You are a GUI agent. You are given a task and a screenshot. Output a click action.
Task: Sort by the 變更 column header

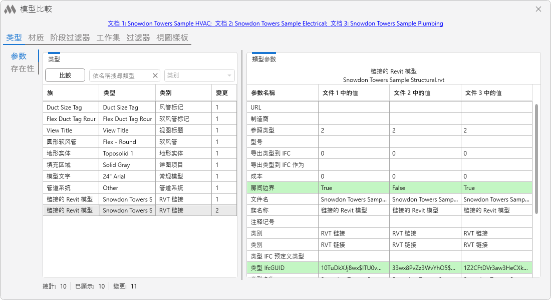point(224,92)
